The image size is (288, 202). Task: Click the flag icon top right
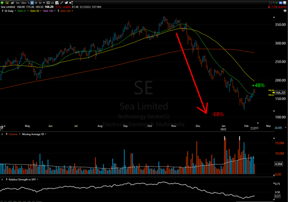pos(274,3)
